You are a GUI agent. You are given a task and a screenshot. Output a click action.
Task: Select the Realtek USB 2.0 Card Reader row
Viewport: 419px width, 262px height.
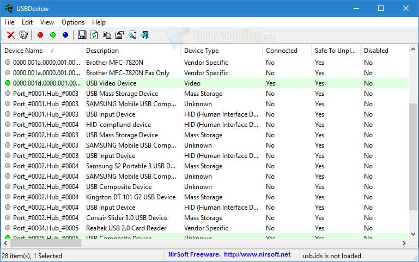click(x=205, y=228)
